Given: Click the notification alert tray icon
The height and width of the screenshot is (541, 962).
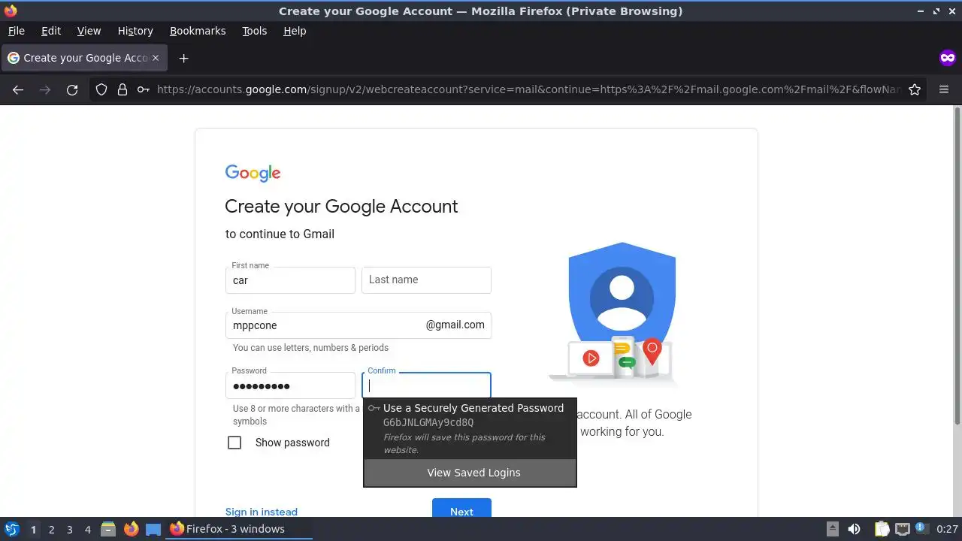Looking at the screenshot, I should click(x=921, y=528).
